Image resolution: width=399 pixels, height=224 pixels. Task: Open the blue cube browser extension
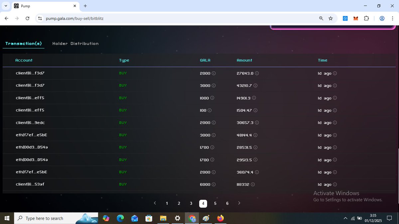point(345,19)
